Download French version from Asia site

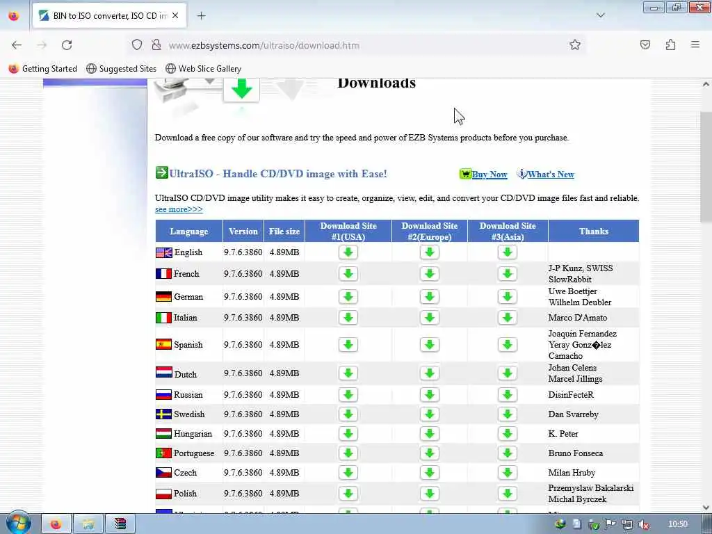click(507, 274)
